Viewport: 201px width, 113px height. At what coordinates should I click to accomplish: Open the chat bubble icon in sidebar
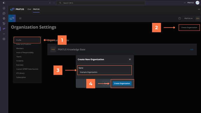pos(4,13)
